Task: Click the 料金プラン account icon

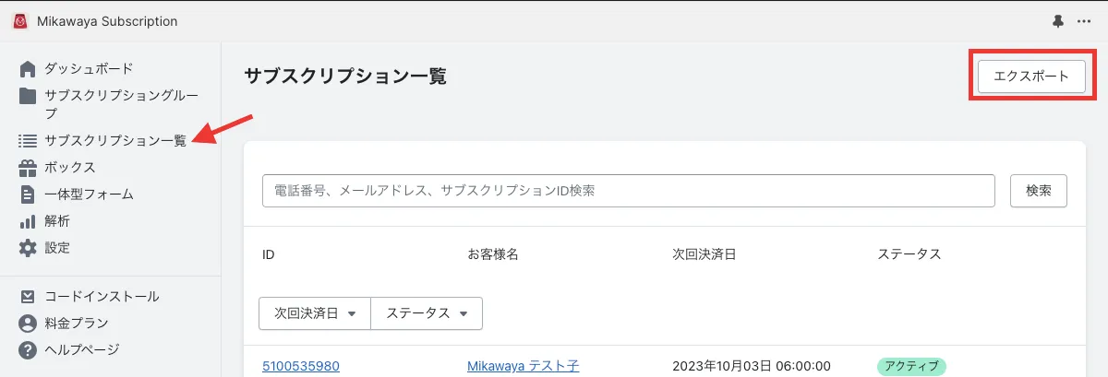Action: pos(28,324)
